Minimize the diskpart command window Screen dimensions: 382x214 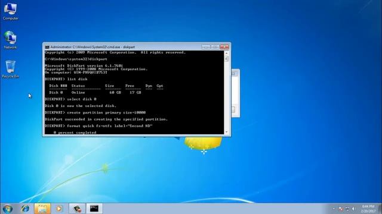point(206,47)
